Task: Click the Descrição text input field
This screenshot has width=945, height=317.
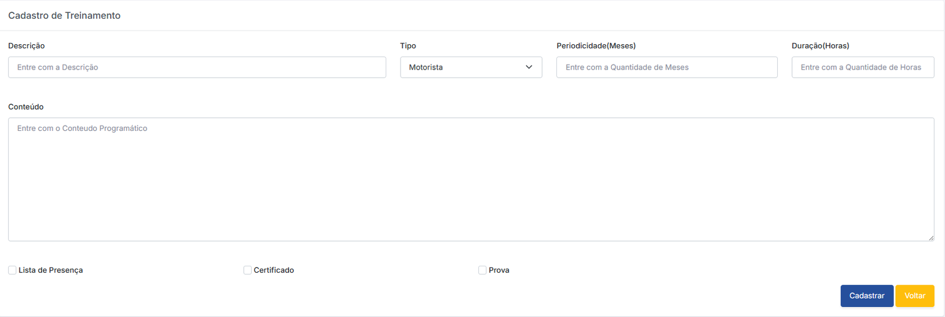Action: (197, 67)
